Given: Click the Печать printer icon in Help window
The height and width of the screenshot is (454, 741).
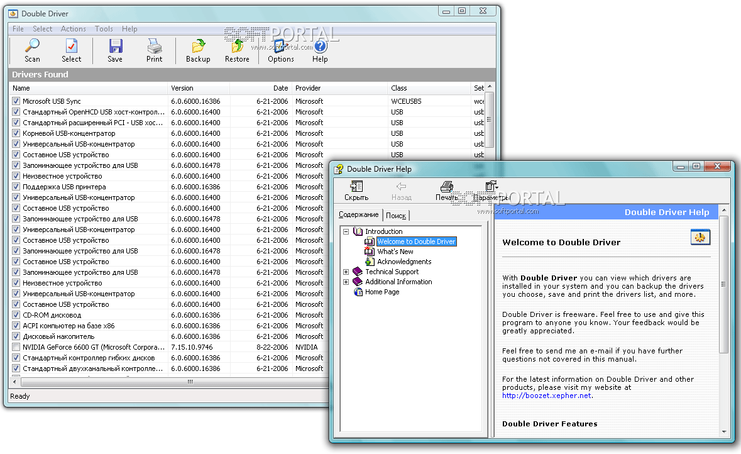Looking at the screenshot, I should tap(447, 186).
